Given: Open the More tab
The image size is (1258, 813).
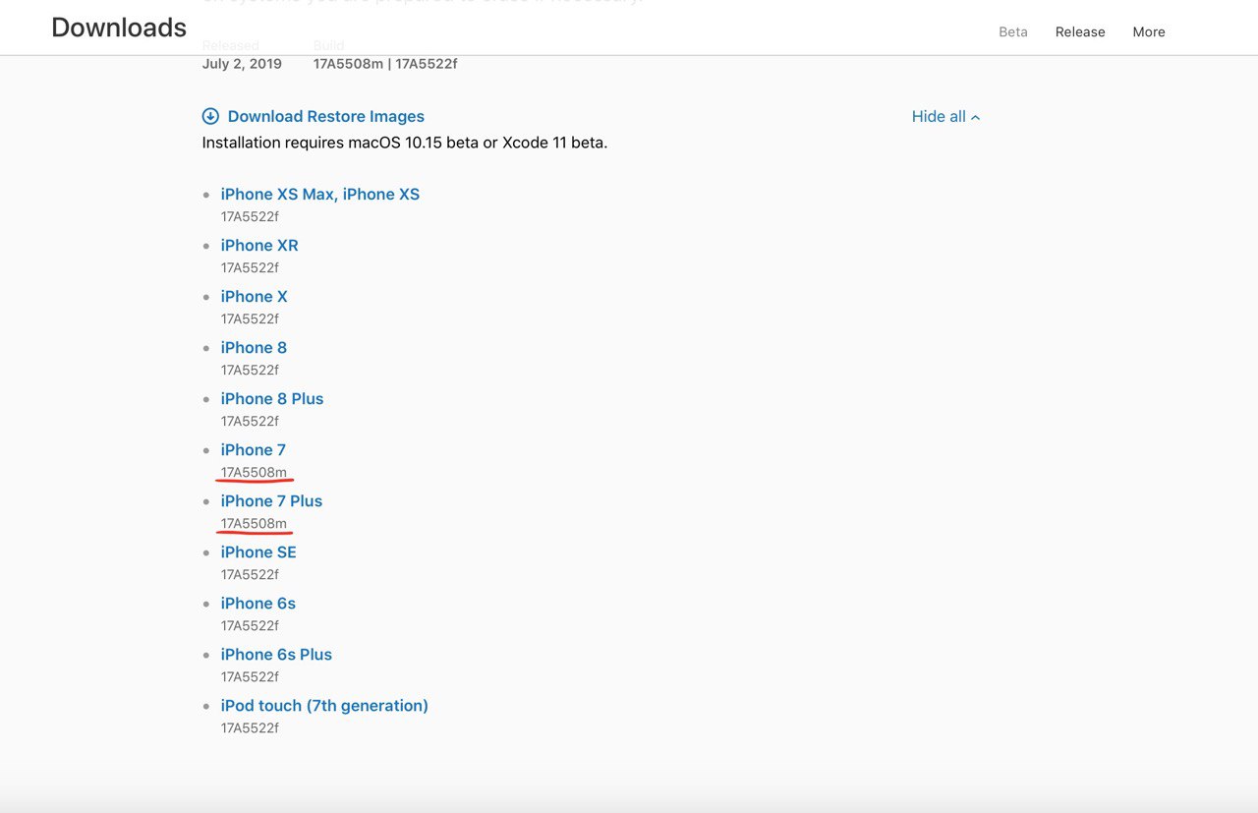Looking at the screenshot, I should [x=1149, y=31].
